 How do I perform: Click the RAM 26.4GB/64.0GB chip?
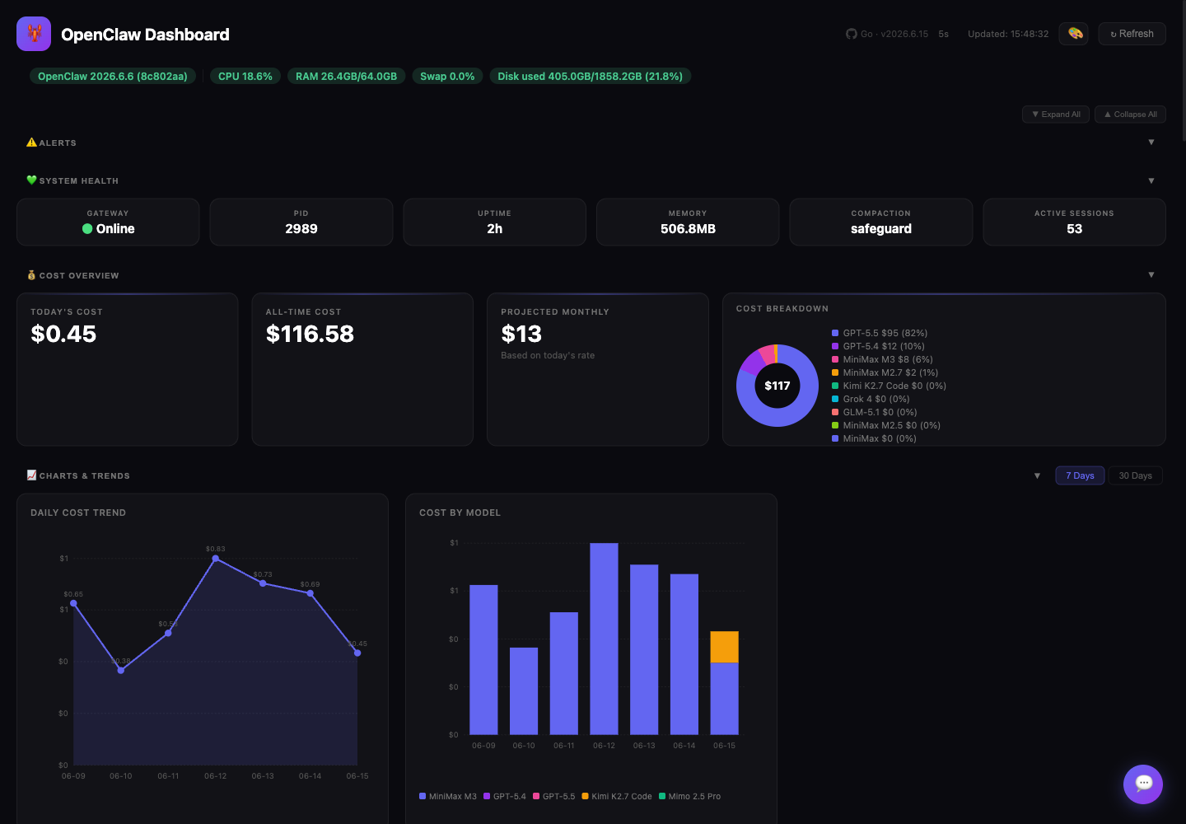[x=346, y=77]
